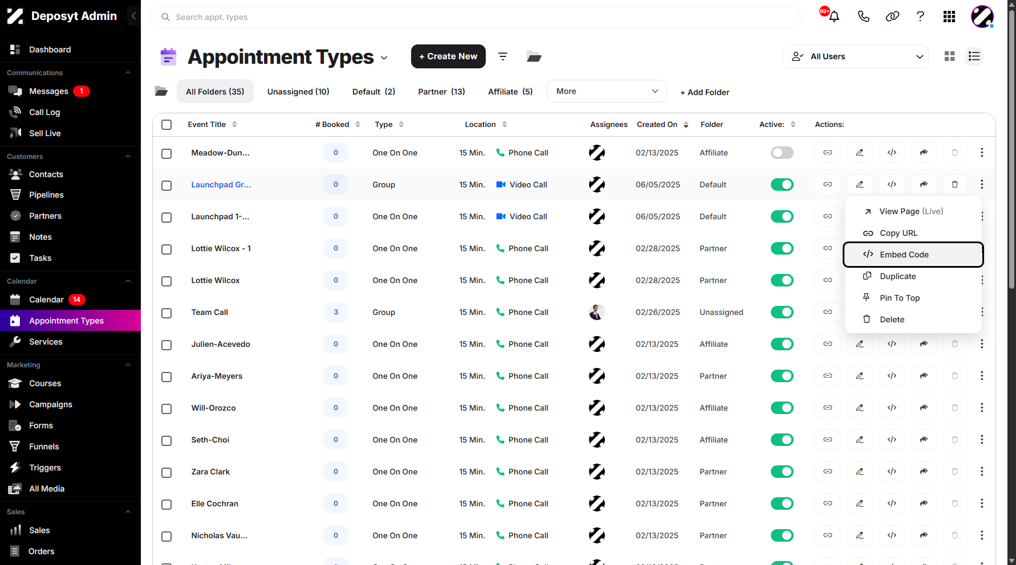The image size is (1016, 565).
Task: Click the folder icon beside filter
Action: point(534,56)
